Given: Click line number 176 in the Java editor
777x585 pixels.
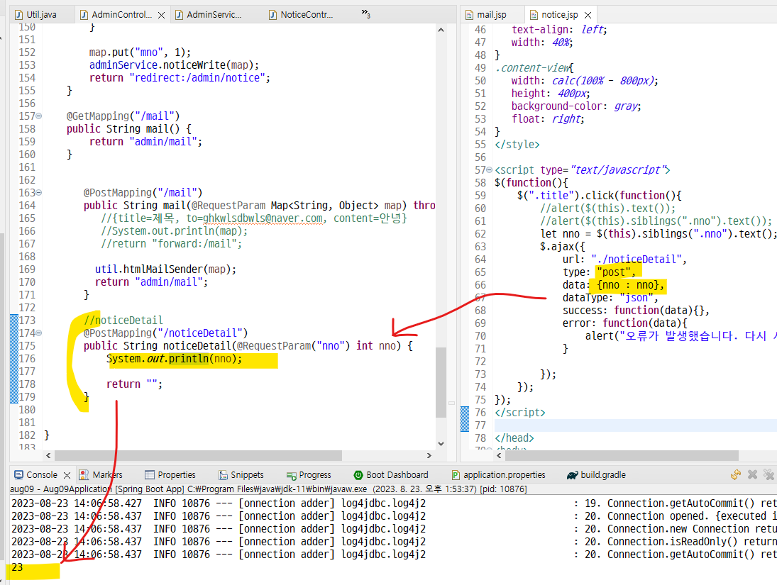Looking at the screenshot, I should click(x=27, y=359).
